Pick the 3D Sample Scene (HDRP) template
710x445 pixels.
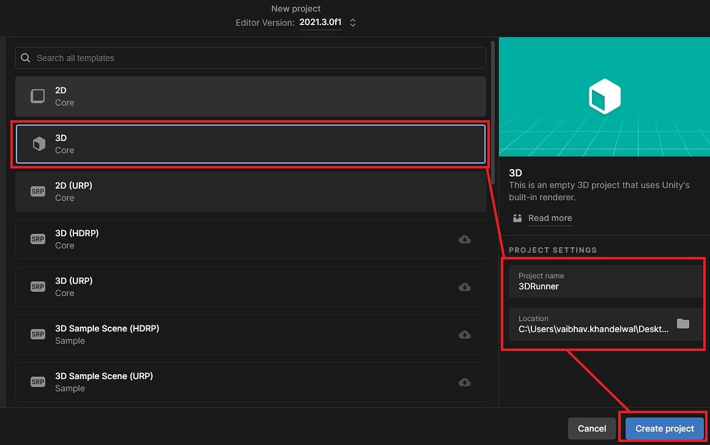pos(250,335)
